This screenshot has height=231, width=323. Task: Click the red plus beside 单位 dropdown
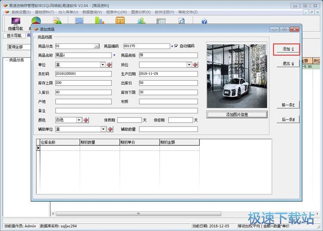coord(109,65)
